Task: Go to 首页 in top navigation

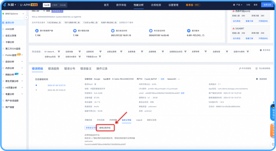Action: [x=106, y=5]
